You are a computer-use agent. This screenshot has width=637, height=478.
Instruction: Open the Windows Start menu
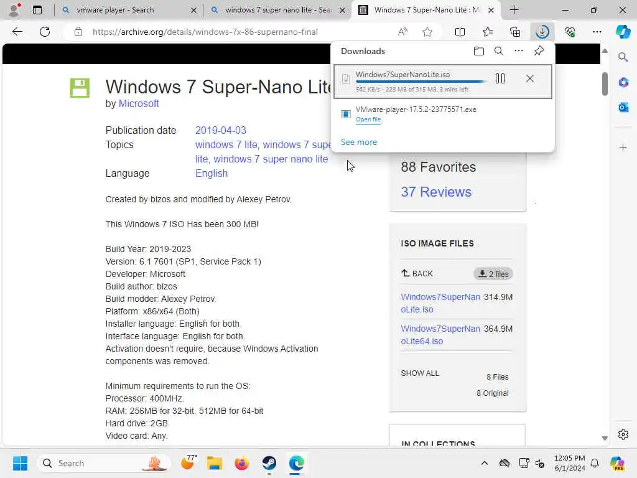point(20,463)
